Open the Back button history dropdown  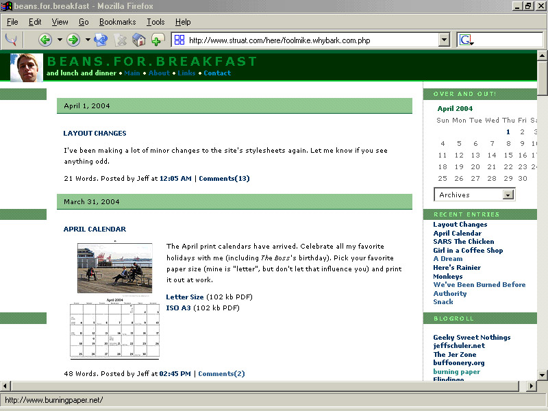click(x=60, y=40)
